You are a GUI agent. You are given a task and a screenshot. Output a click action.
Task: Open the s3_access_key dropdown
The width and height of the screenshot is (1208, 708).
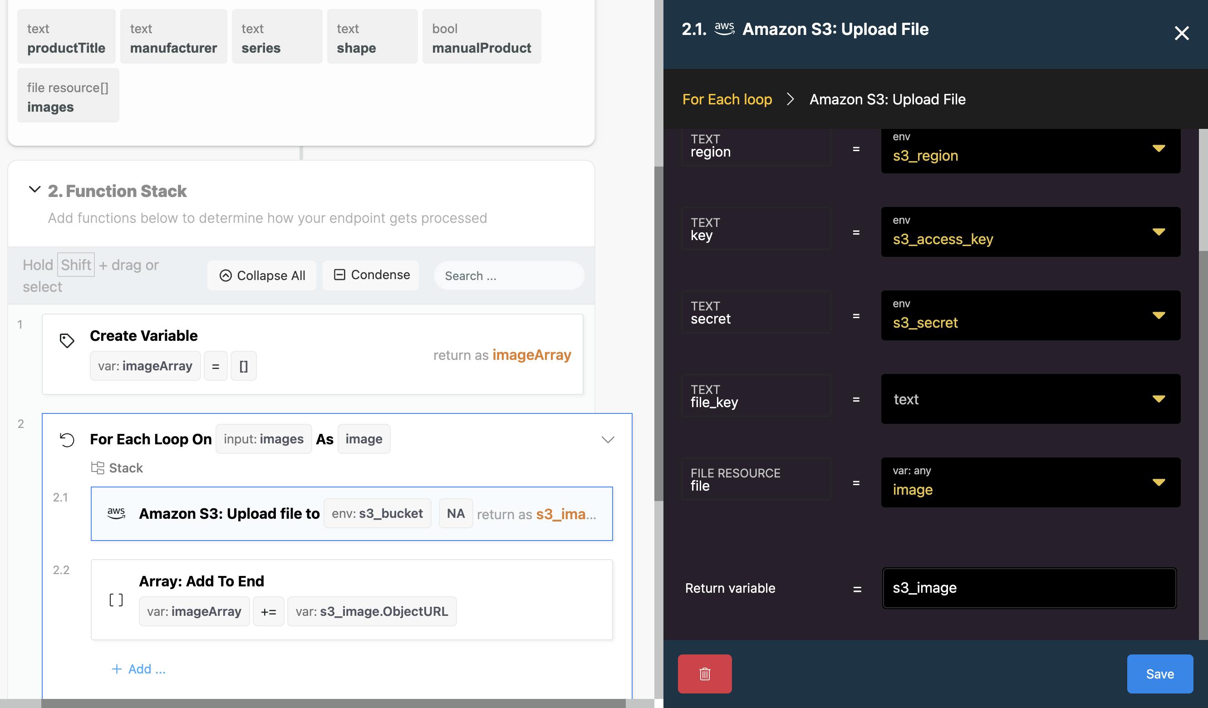click(x=1158, y=232)
